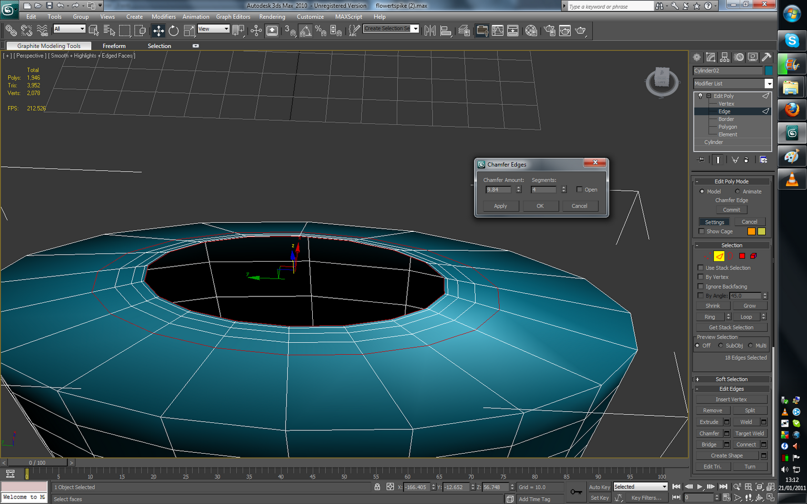Screen dimensions: 807x504
Task: Select the Animate radio button
Action: click(x=737, y=192)
